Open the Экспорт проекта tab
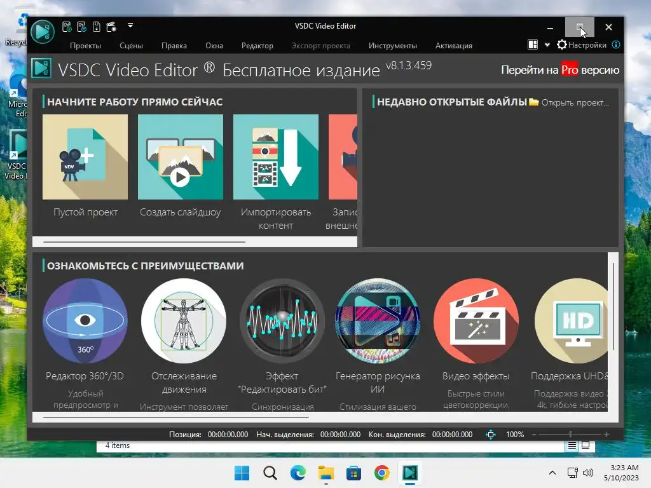Image resolution: width=651 pixels, height=488 pixels. click(320, 46)
